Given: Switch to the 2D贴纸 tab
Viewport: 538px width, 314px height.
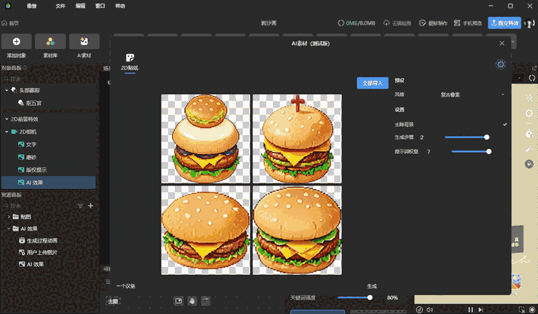Looking at the screenshot, I should point(130,62).
